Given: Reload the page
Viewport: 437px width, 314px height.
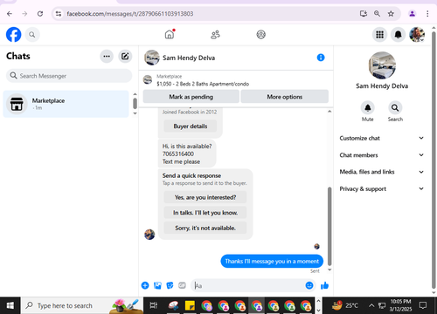Looking at the screenshot, I should pyautogui.click(x=40, y=14).
